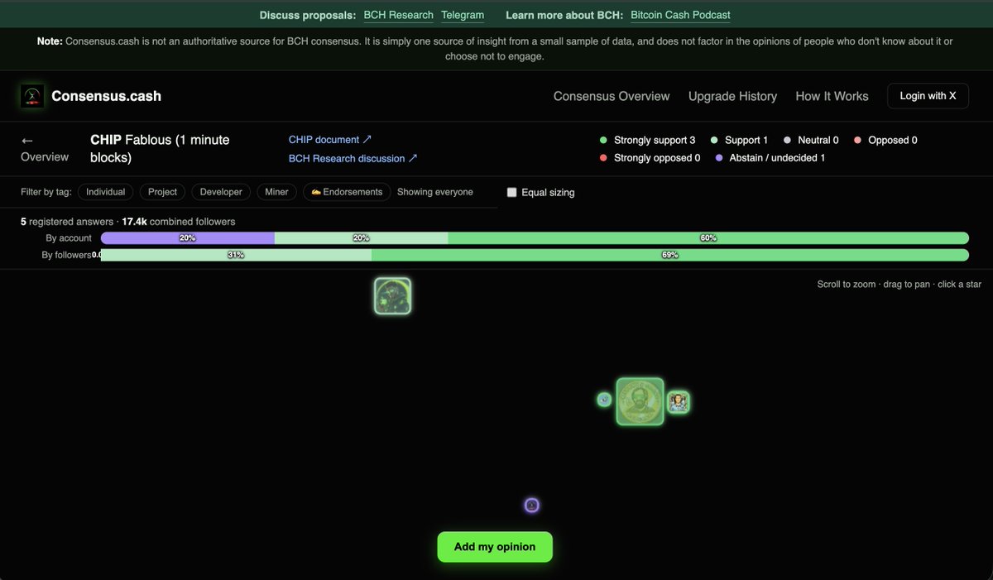
Task: Open Upgrade History nav item
Action: 732,96
